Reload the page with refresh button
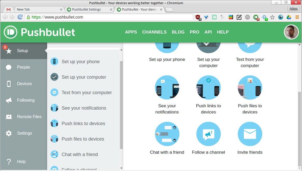Viewport: 302px width, 171px height. coord(20,17)
